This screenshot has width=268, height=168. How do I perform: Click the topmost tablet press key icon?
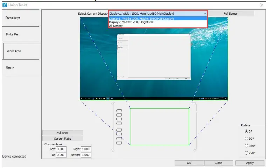[119, 111]
